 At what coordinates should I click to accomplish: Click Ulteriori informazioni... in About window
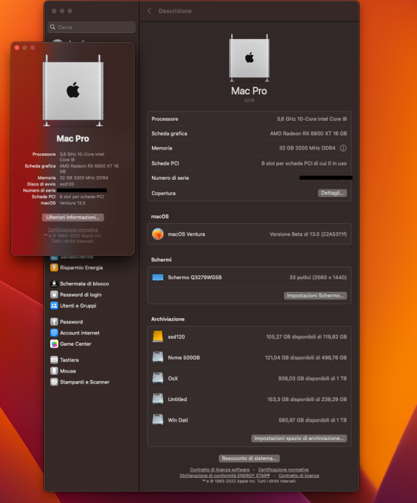click(x=73, y=218)
